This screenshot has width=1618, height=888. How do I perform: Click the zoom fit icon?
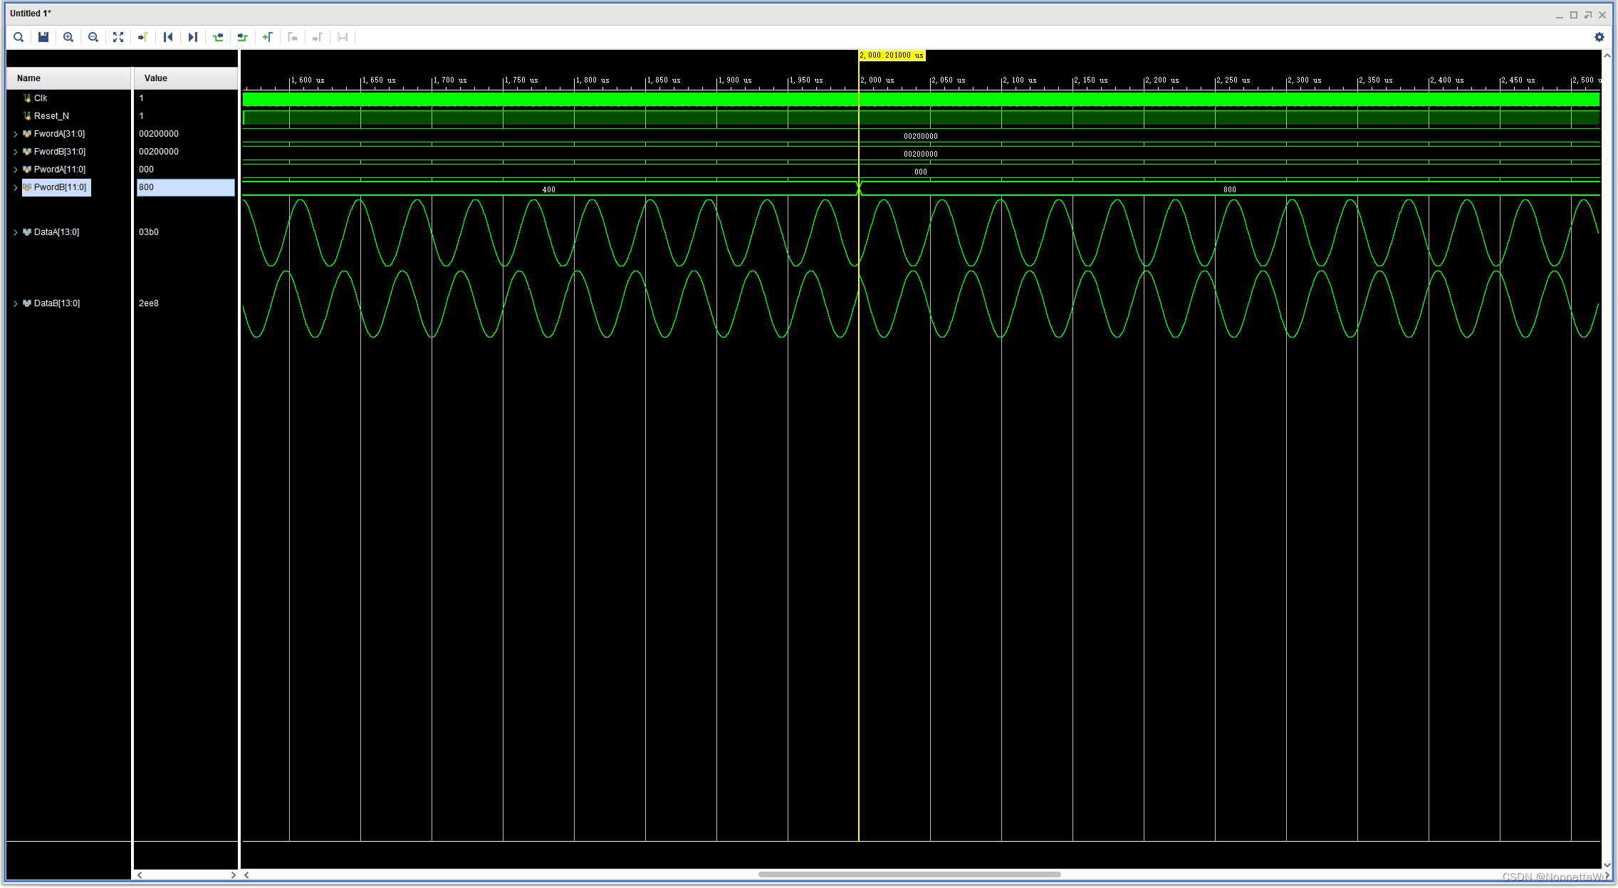[118, 37]
